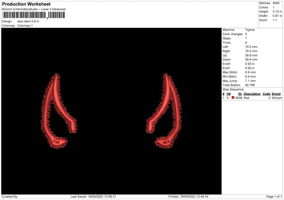This screenshot has width=284, height=200.
Task: Click the Max Jump value '7.1 mm'
Action: click(x=250, y=81)
